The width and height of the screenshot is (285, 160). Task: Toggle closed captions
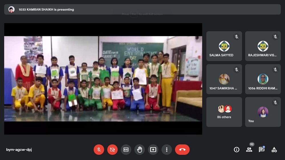126,149
